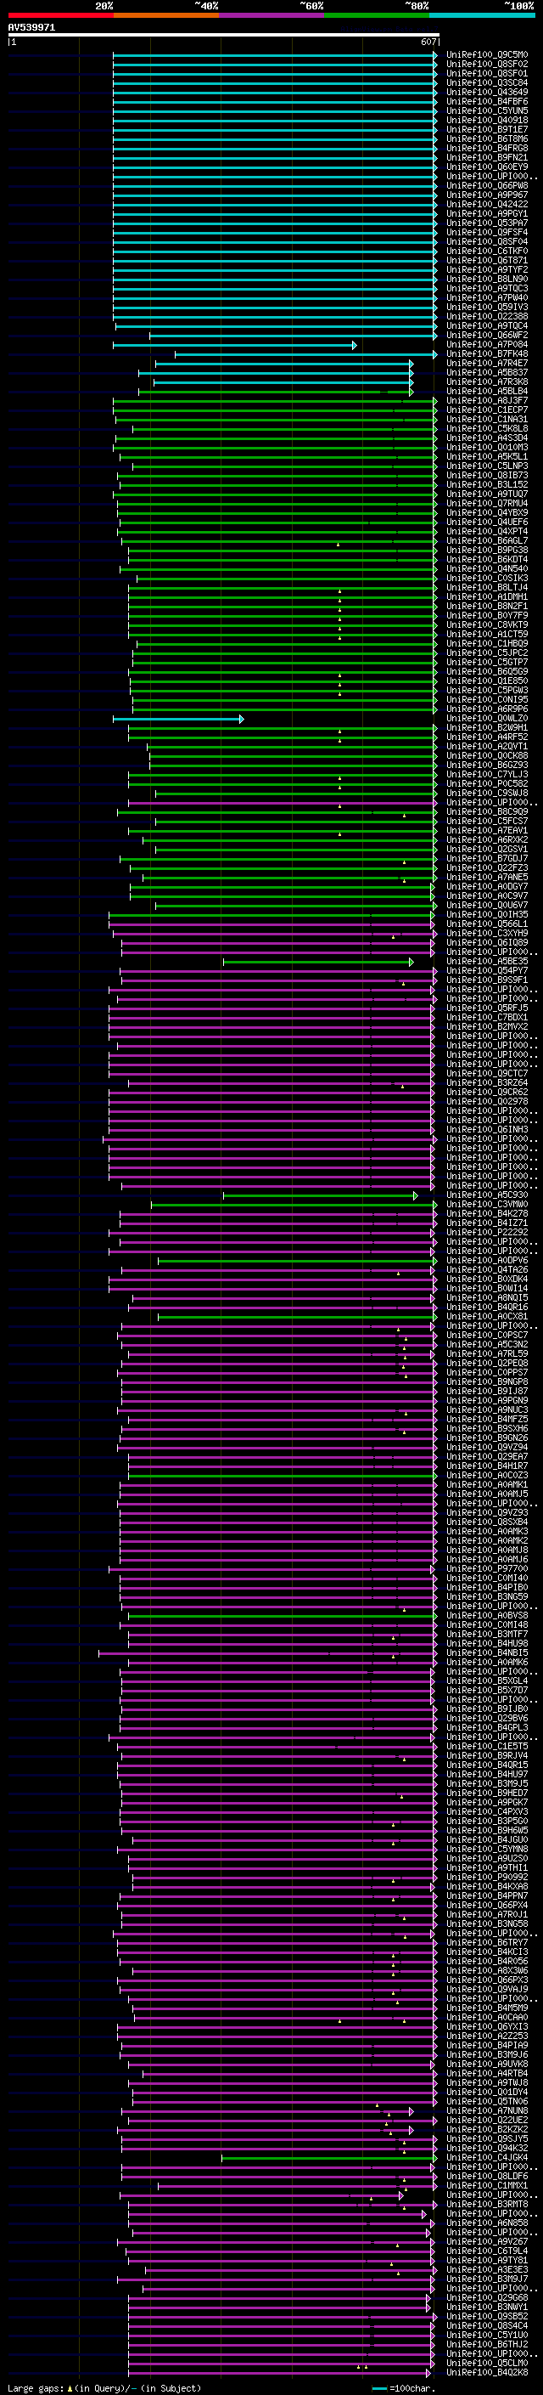Screen dimensions: 543x2395
Task: Click the orange ~40% identity legend segment
Action: click(x=166, y=15)
